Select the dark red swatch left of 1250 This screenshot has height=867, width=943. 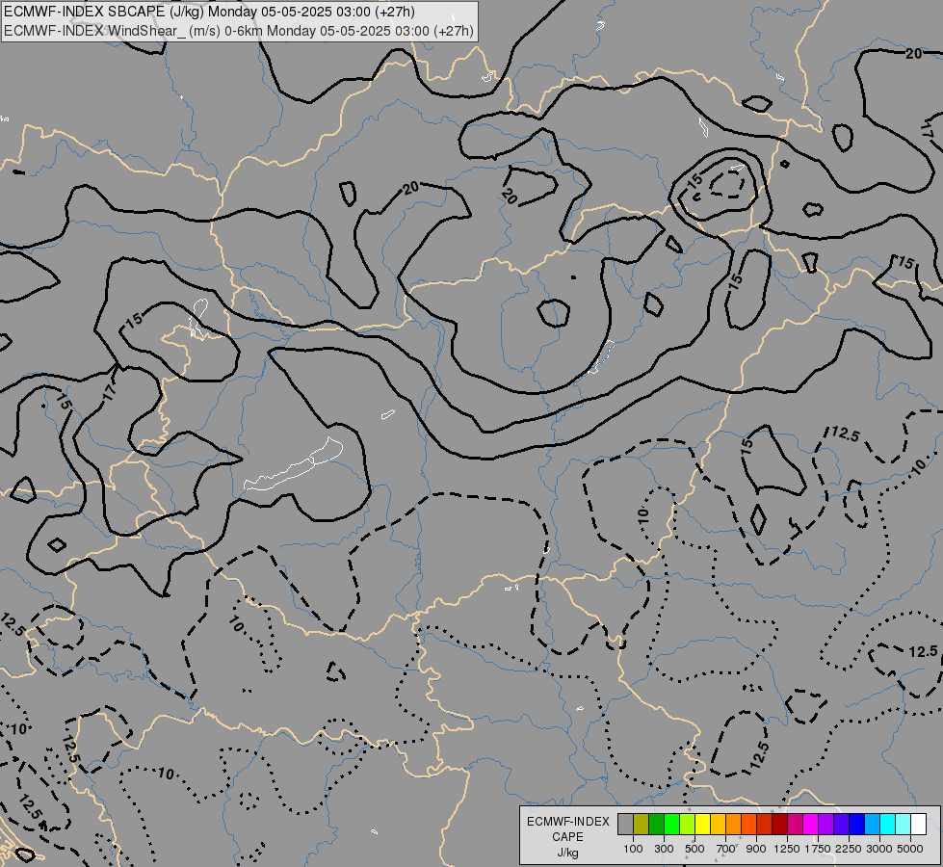[x=779, y=825]
